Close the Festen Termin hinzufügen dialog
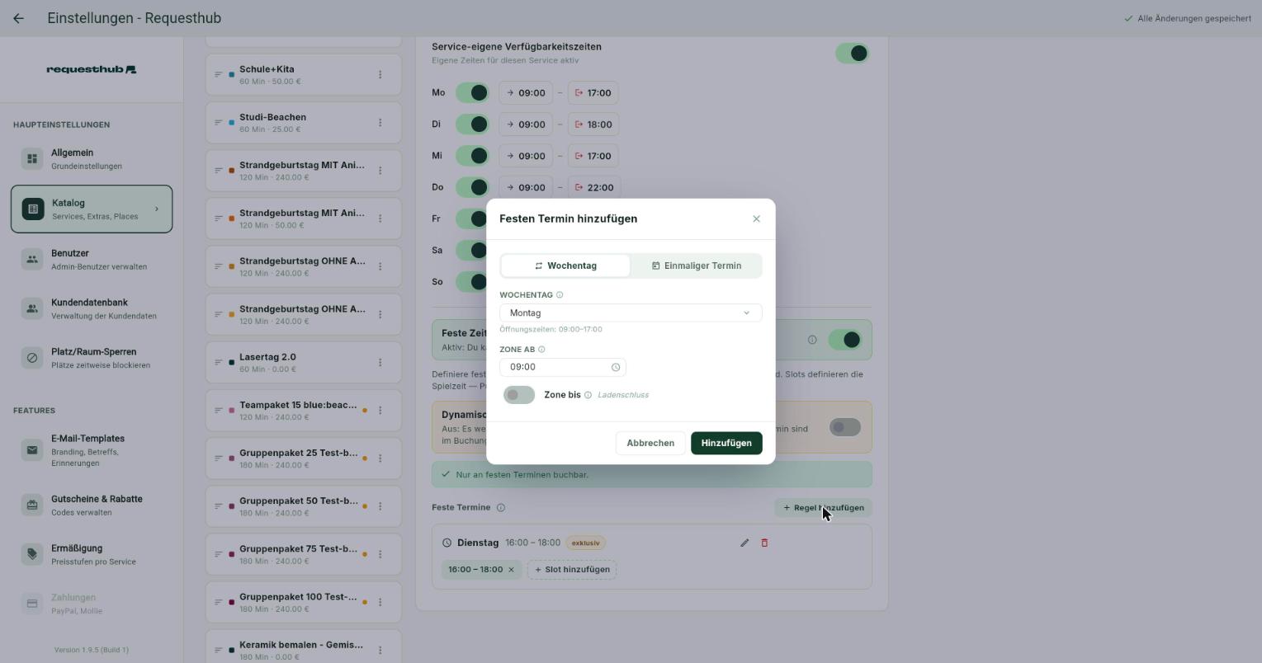This screenshot has height=663, width=1262. click(x=756, y=219)
